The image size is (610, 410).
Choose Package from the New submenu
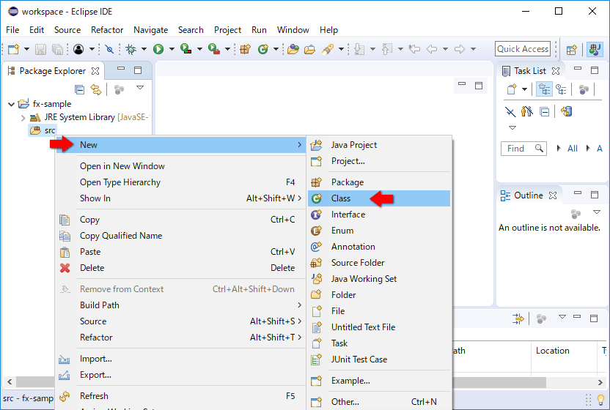[x=379, y=182]
